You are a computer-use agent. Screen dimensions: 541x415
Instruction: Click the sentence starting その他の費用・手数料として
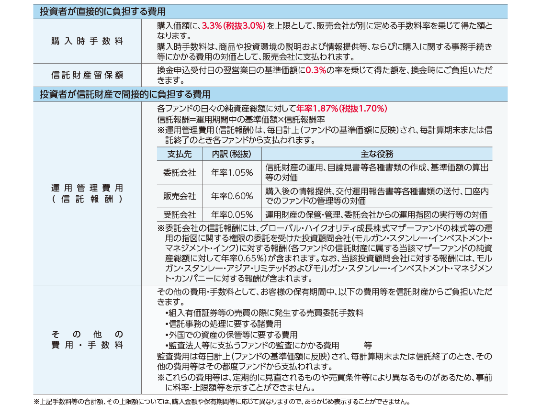(x=325, y=297)
